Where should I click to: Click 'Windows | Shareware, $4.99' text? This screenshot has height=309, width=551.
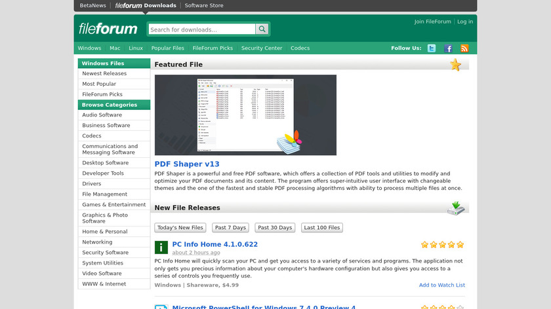tap(196, 285)
